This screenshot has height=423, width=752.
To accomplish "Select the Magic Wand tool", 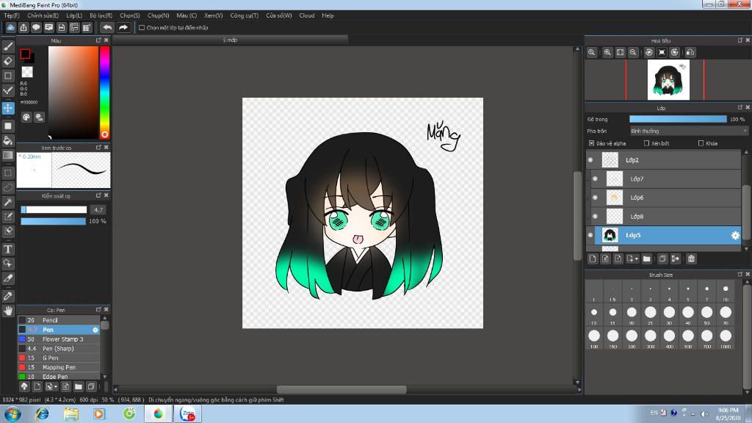I will [x=8, y=202].
